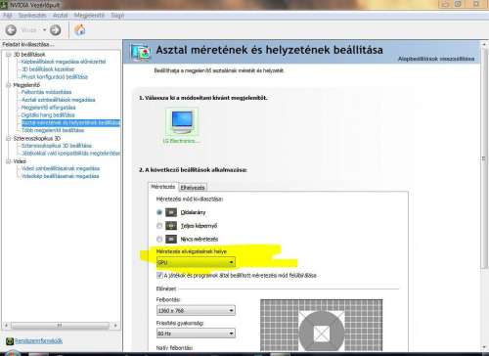The height and width of the screenshot is (356, 489).
Task: Open the Felbontás 1360 x 768 dropdown
Action: tap(196, 310)
